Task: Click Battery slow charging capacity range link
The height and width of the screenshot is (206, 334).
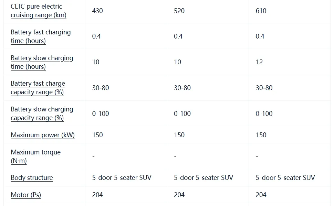Action: tap(42, 113)
